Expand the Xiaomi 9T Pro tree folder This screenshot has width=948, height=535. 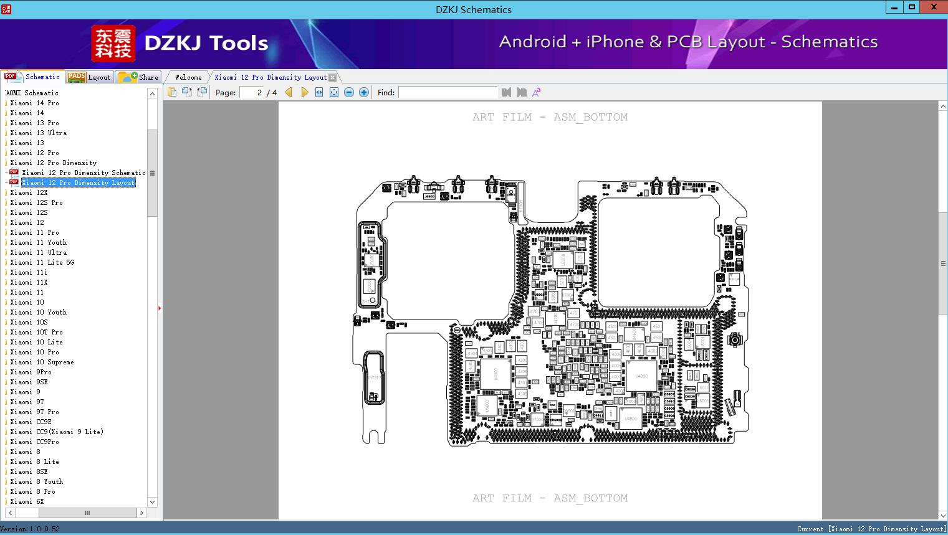pyautogui.click(x=34, y=412)
